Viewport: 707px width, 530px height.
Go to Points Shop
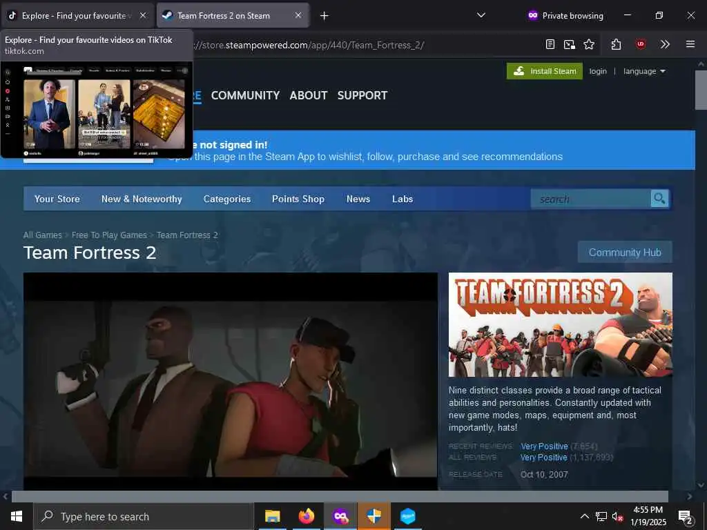[x=298, y=199]
